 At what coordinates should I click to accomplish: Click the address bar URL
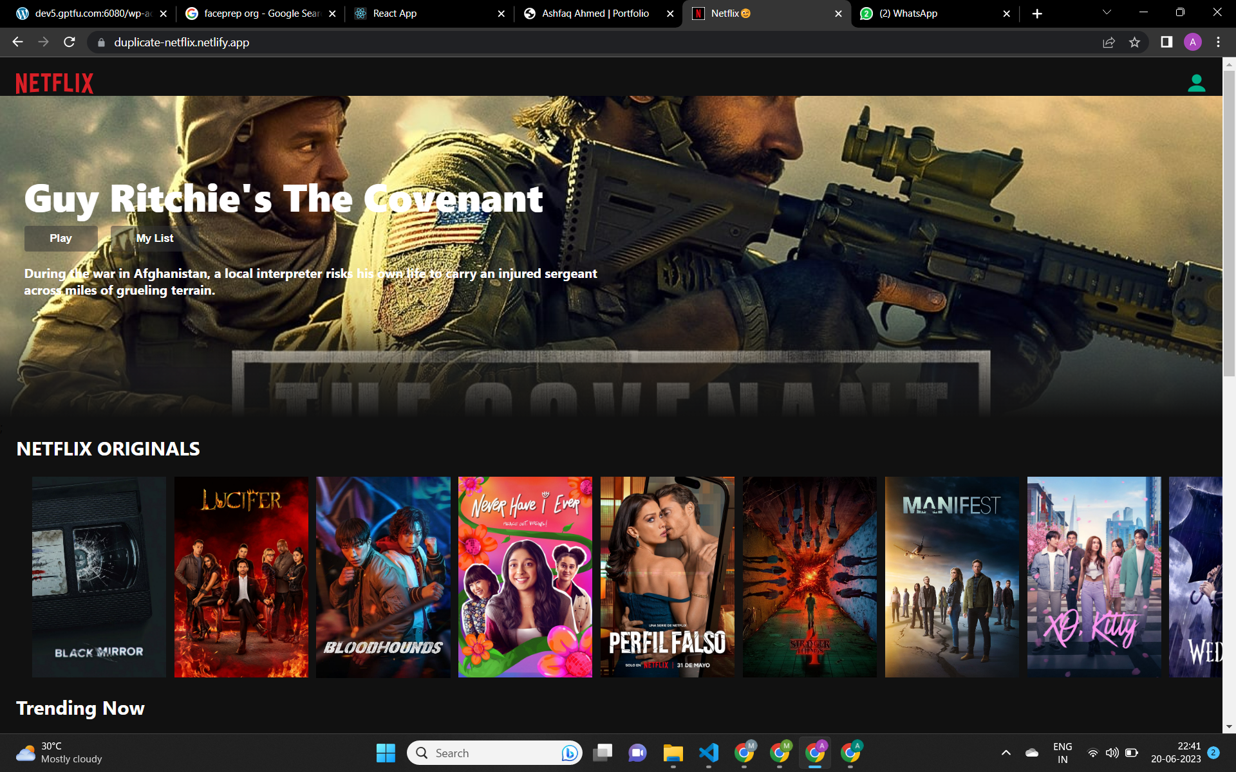coord(182,42)
